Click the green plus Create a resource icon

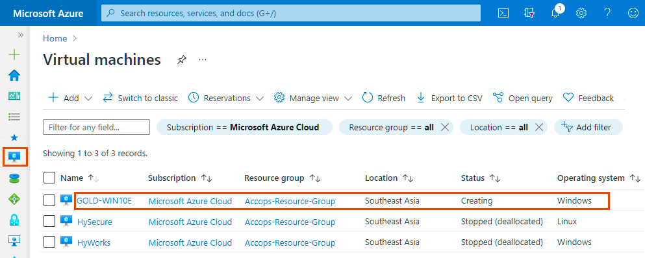(14, 54)
